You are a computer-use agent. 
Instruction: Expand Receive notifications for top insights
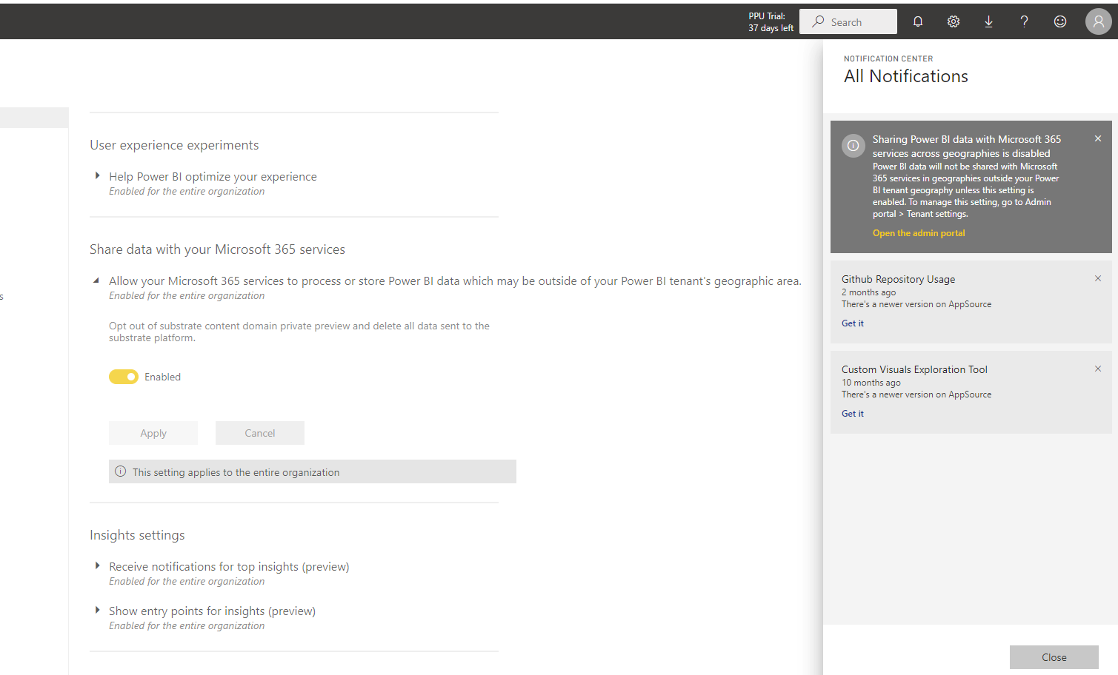pyautogui.click(x=97, y=566)
